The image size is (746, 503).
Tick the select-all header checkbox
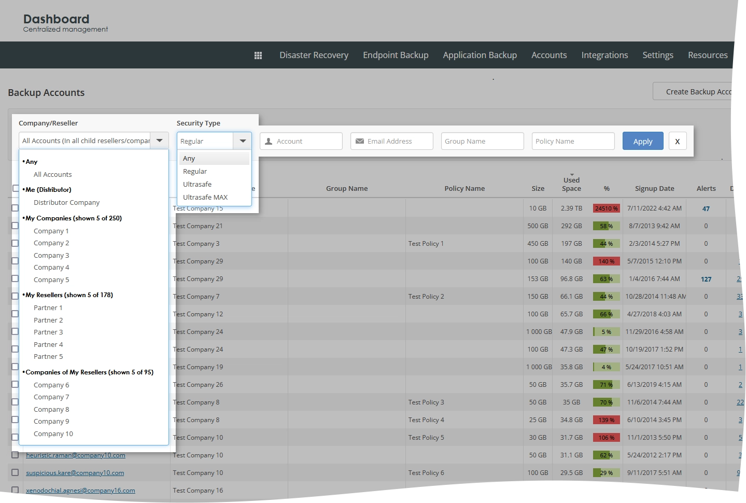tap(16, 188)
